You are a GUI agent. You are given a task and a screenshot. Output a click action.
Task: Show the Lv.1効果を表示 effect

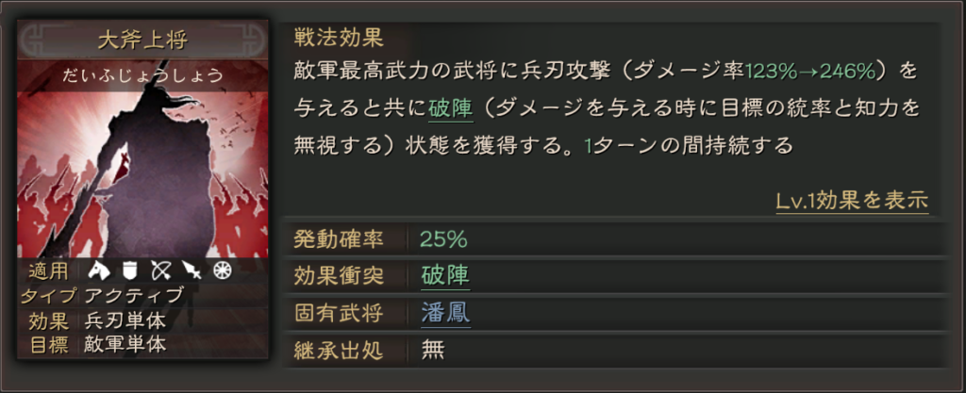[852, 201]
